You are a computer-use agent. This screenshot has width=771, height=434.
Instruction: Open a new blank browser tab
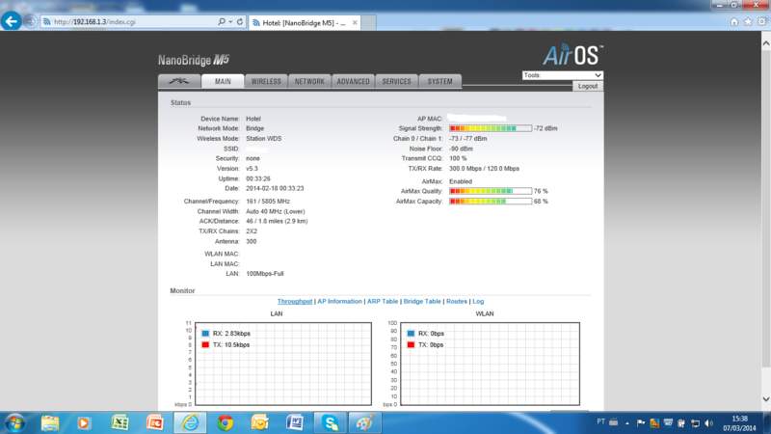coord(369,22)
